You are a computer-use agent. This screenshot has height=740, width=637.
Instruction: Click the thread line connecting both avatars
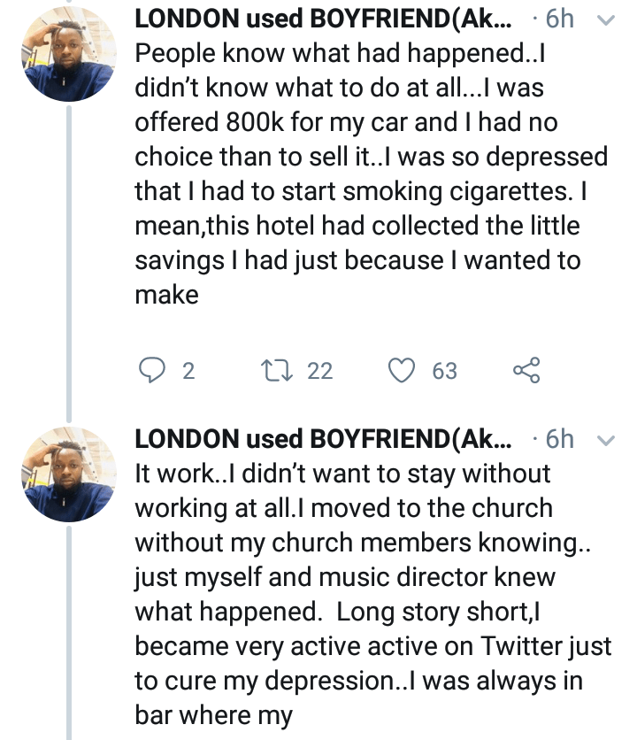point(69,266)
